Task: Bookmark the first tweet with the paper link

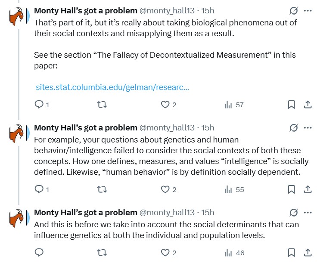Action: point(291,105)
